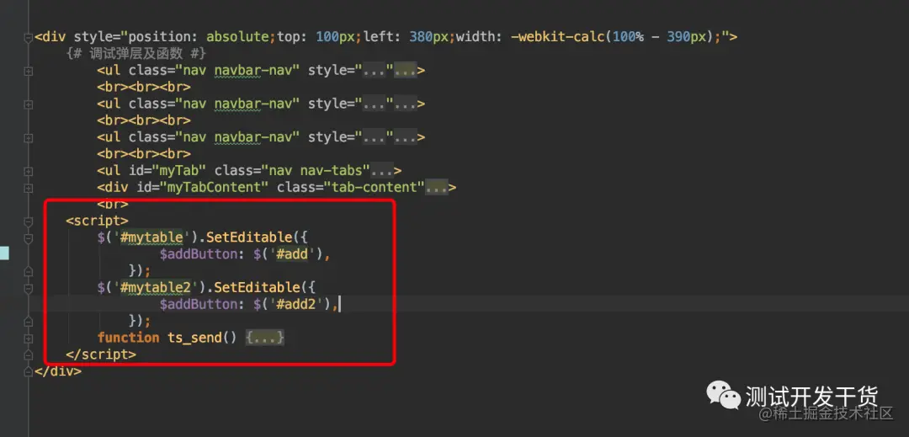
Task: Unfold the ... placeholder after class="tab-content"
Action: (x=437, y=187)
